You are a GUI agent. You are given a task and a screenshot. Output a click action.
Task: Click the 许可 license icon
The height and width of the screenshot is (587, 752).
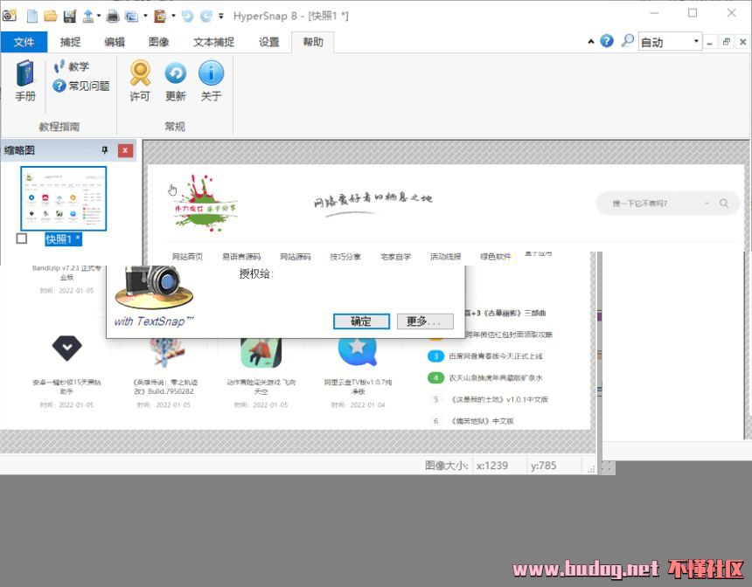tap(140, 81)
